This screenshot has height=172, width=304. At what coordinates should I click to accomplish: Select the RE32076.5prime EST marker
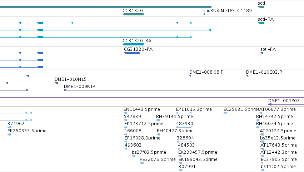tap(142, 163)
